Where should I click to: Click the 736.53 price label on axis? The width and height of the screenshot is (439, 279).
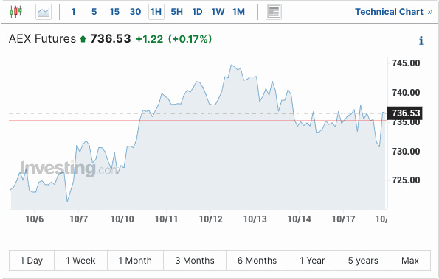(405, 113)
